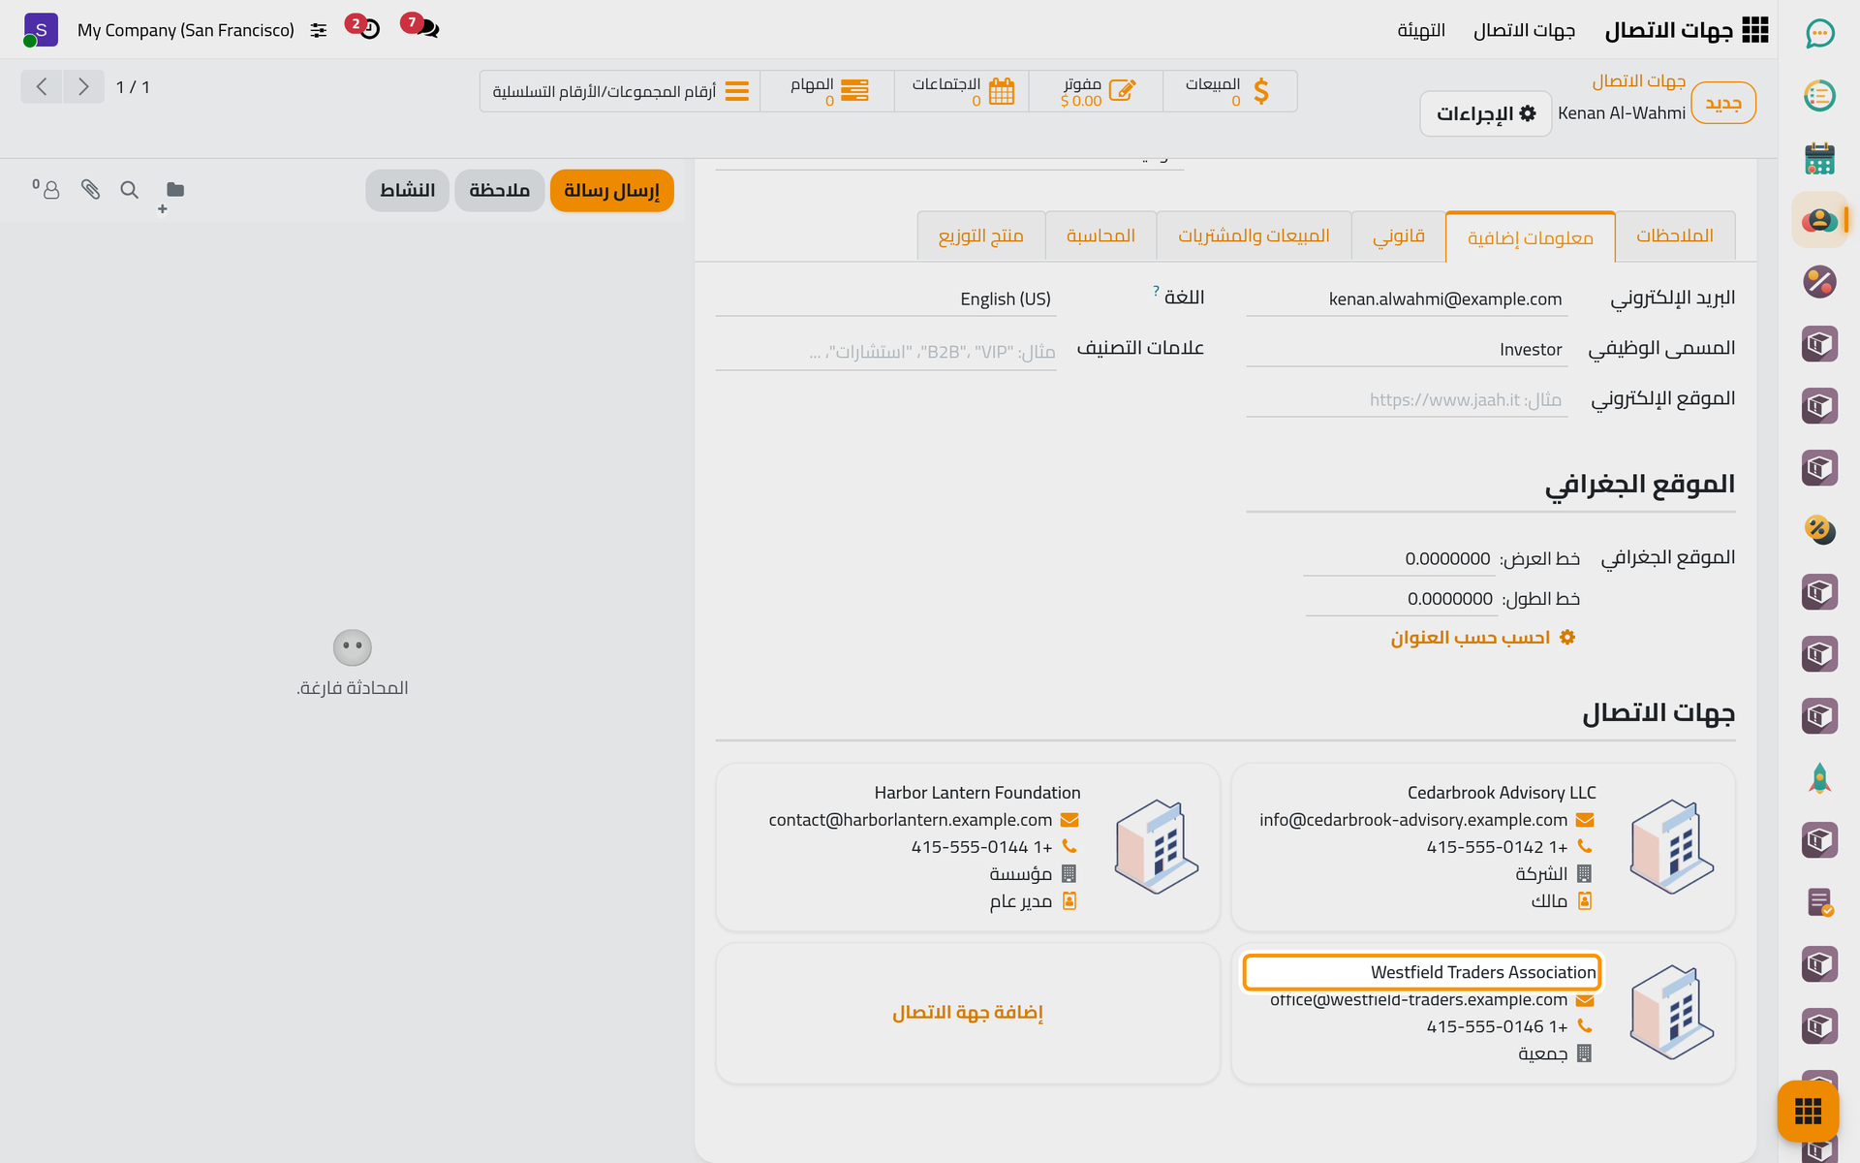Click إرسال رسالة send message button
The width and height of the screenshot is (1860, 1163).
point(611,190)
